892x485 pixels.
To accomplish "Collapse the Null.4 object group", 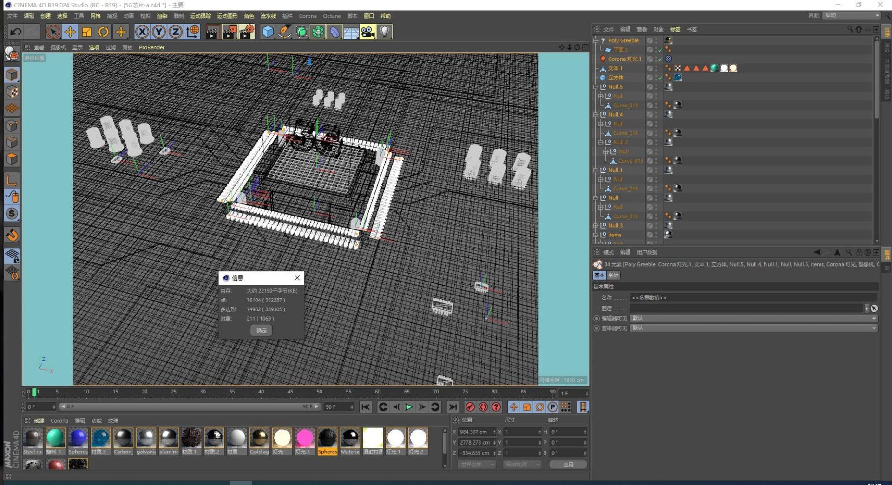I will click(596, 115).
